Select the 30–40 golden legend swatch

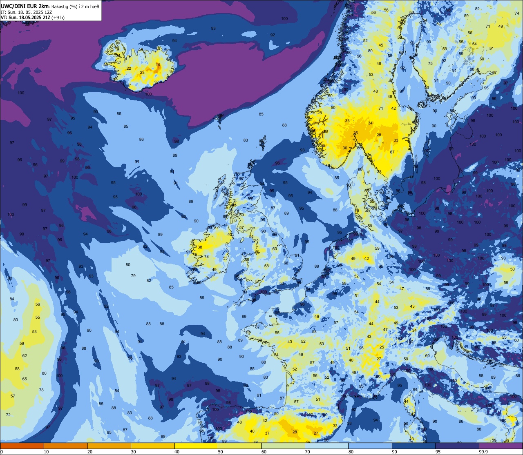click(152, 446)
